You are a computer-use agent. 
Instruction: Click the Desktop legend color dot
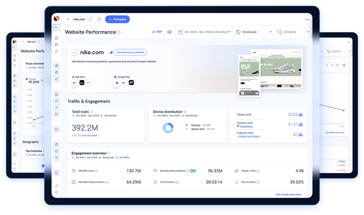click(186, 125)
